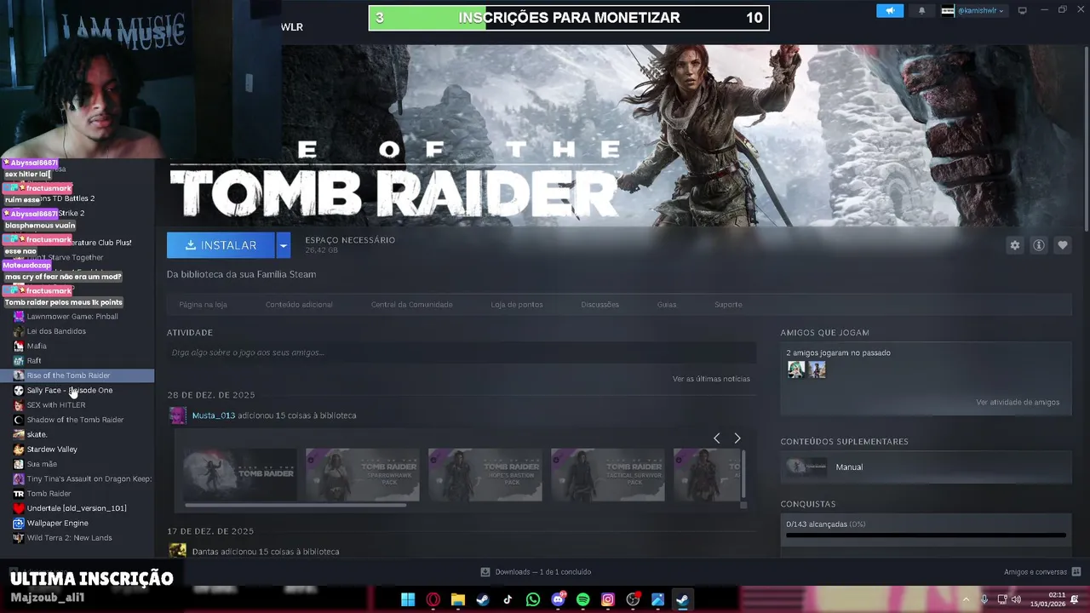This screenshot has height=613, width=1090.
Task: Select Undertale [old_version_101] in library
Action: tap(77, 508)
